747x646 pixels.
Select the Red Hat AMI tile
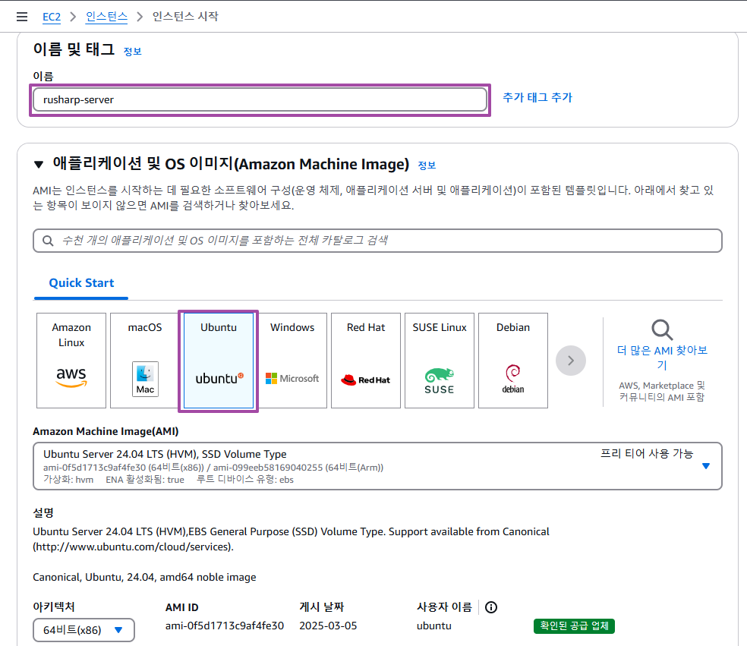[x=366, y=360]
